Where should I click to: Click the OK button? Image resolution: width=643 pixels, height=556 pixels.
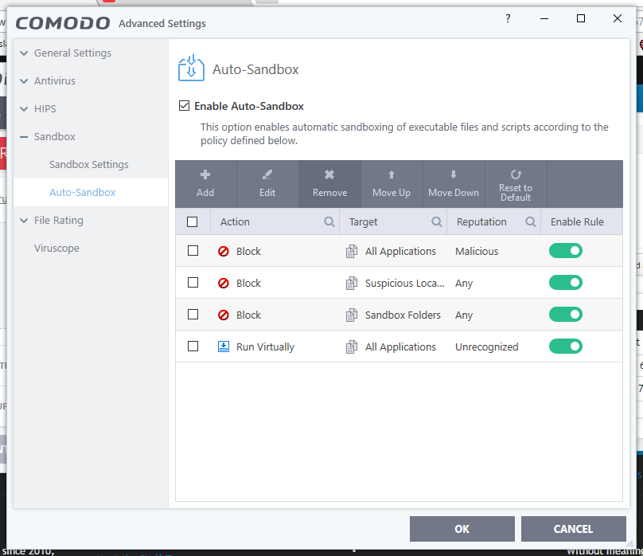(x=462, y=529)
